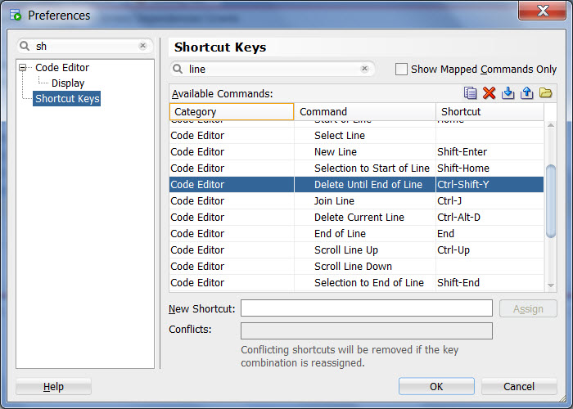Clear the 'sh' preferences search field

click(142, 47)
